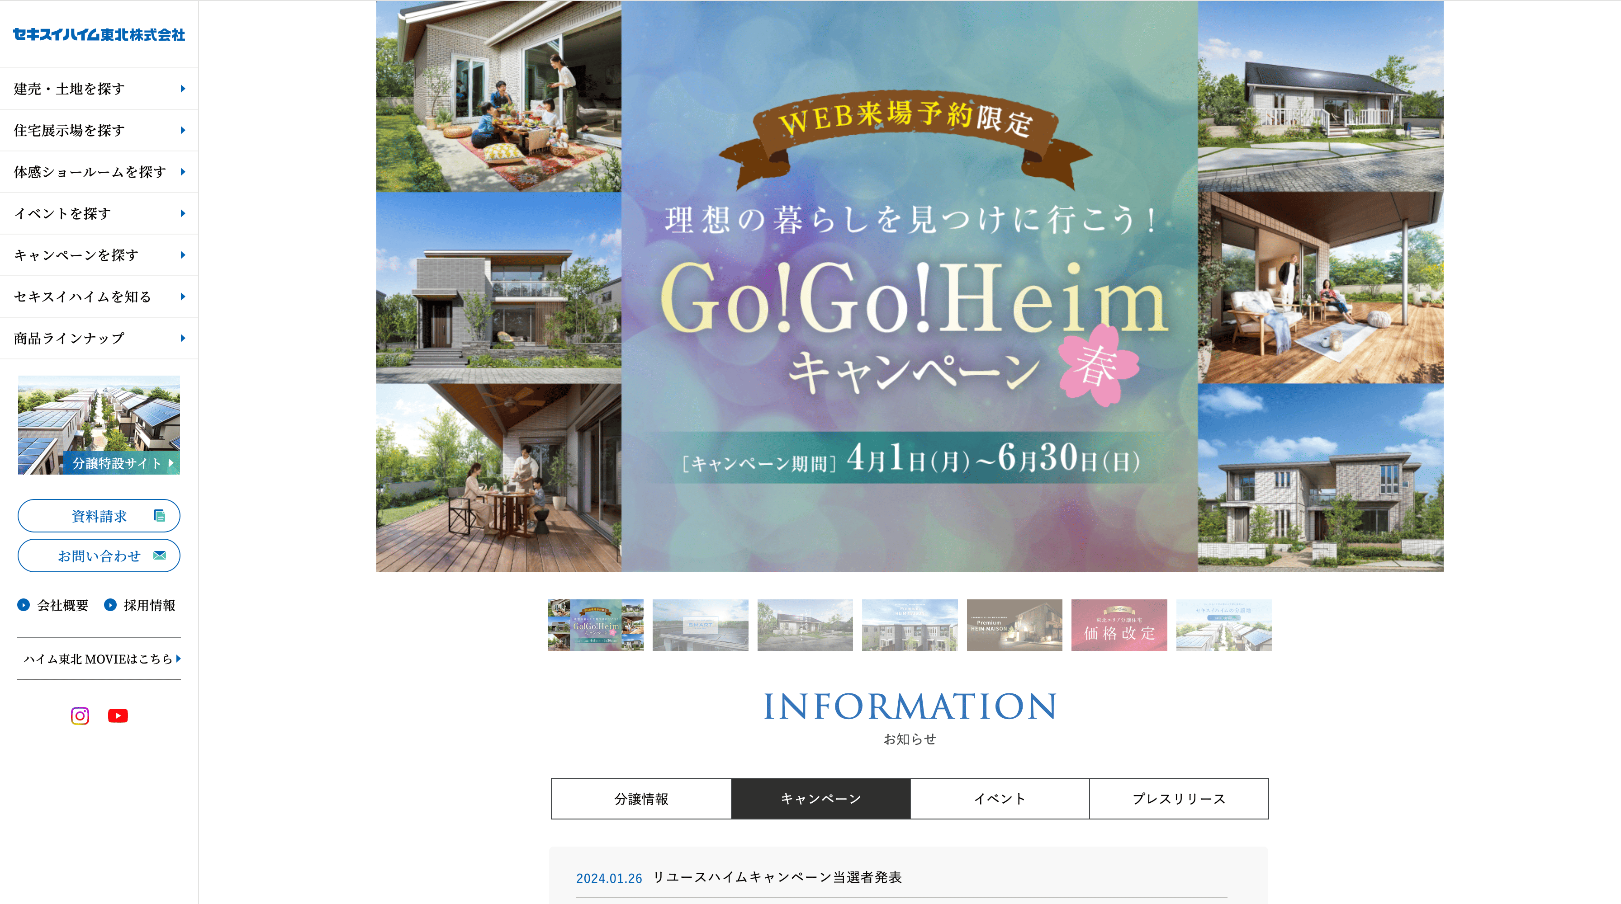Screen dimensions: 1621x904
Task: Click the 分譲特設サイト banner image
Action: coord(99,425)
